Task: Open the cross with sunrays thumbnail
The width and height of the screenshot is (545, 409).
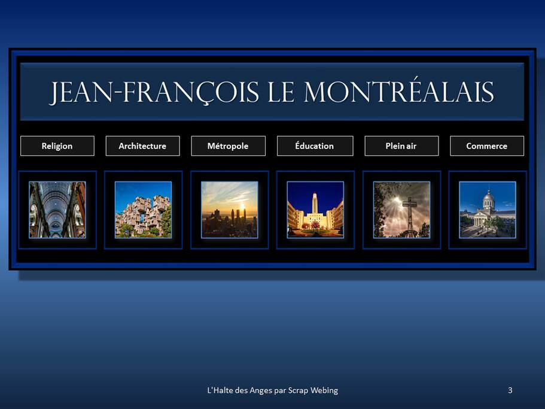Action: [401, 210]
